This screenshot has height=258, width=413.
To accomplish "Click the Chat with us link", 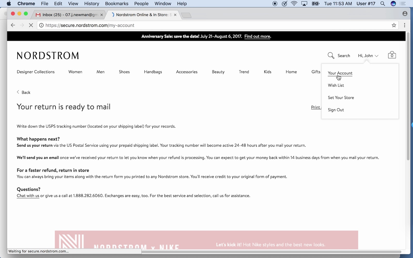I will [x=28, y=196].
